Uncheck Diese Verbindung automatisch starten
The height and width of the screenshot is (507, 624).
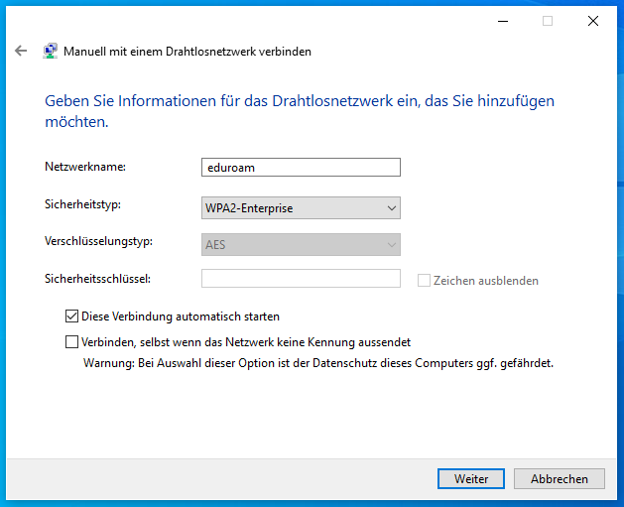[71, 317]
